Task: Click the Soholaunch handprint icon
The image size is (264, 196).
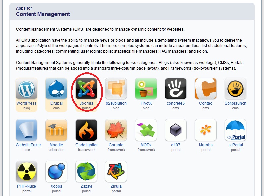Action: 235,89
